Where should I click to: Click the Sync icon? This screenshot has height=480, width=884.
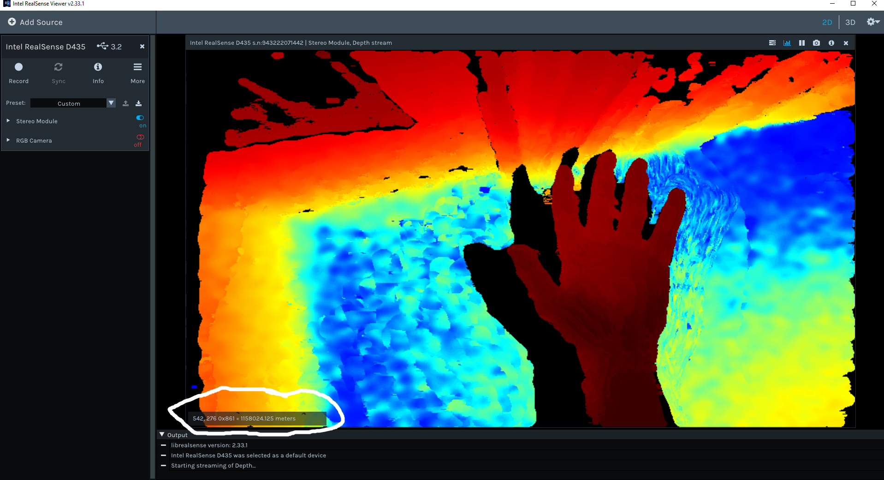coord(58,67)
